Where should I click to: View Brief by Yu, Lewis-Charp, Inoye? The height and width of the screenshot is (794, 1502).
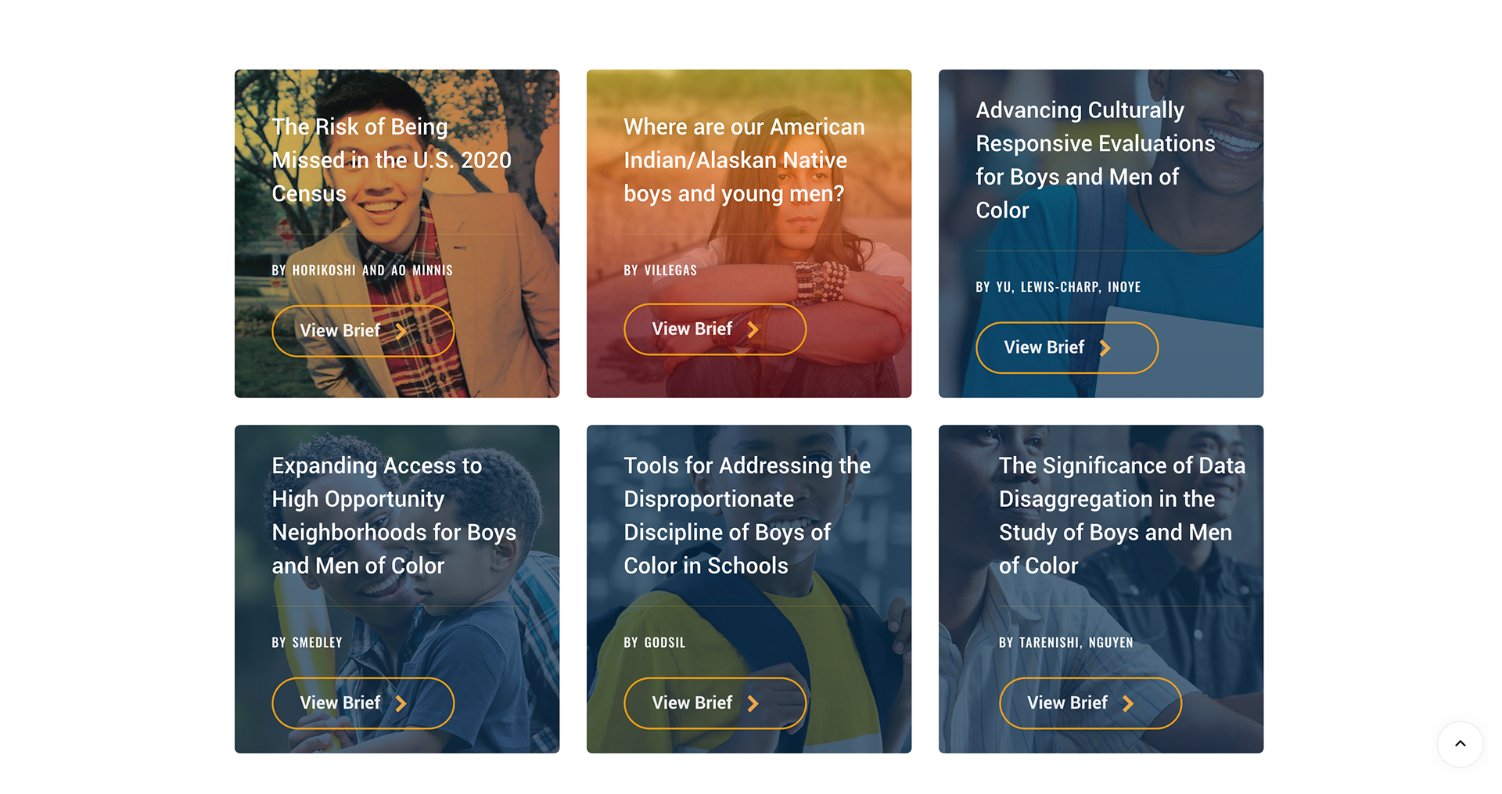1067,348
